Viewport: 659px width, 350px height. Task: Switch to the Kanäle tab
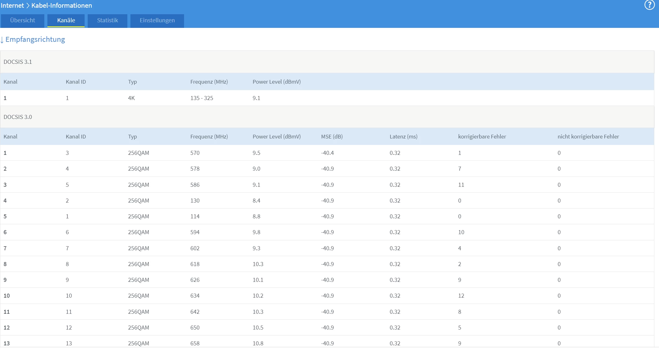pos(66,20)
